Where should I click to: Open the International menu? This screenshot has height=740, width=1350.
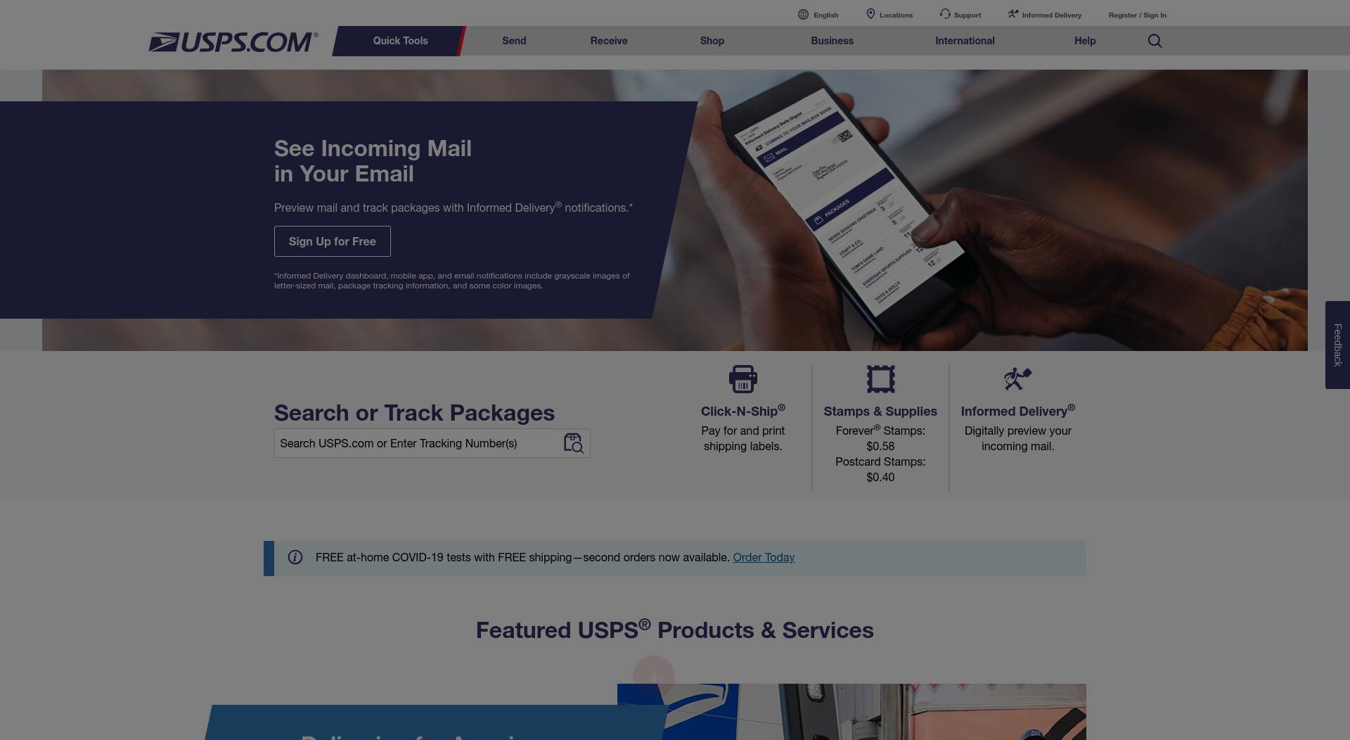point(965,41)
